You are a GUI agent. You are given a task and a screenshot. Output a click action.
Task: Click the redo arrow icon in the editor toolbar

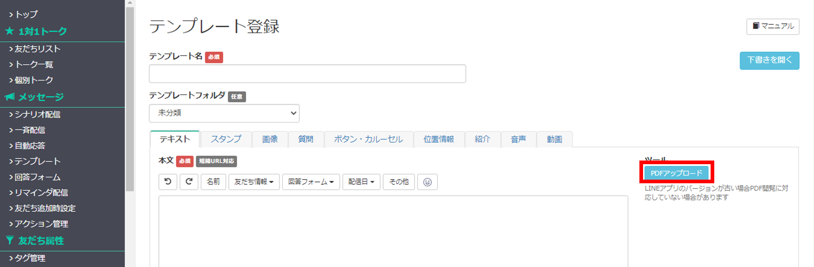[x=189, y=182]
